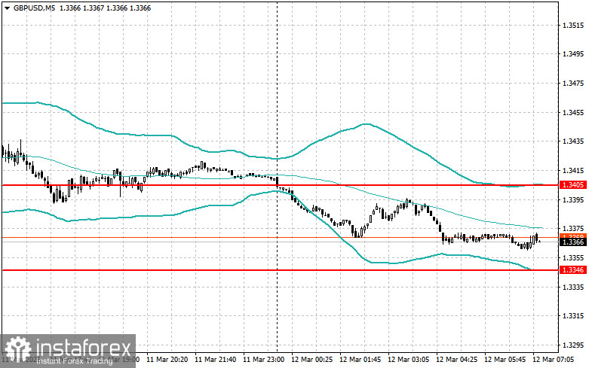Screen dimensions: 589x368
Task: Select the 1.3435 price scale value
Action: coord(573,141)
